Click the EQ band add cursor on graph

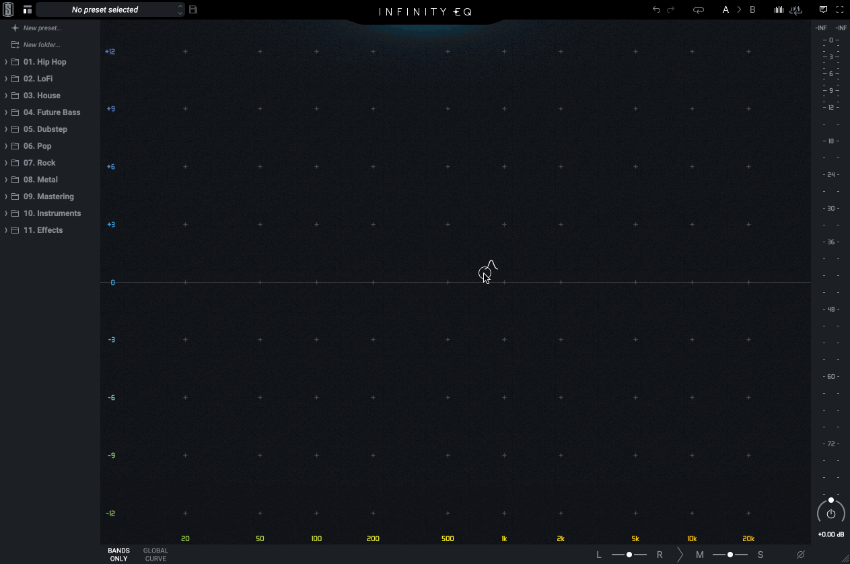tap(487, 271)
